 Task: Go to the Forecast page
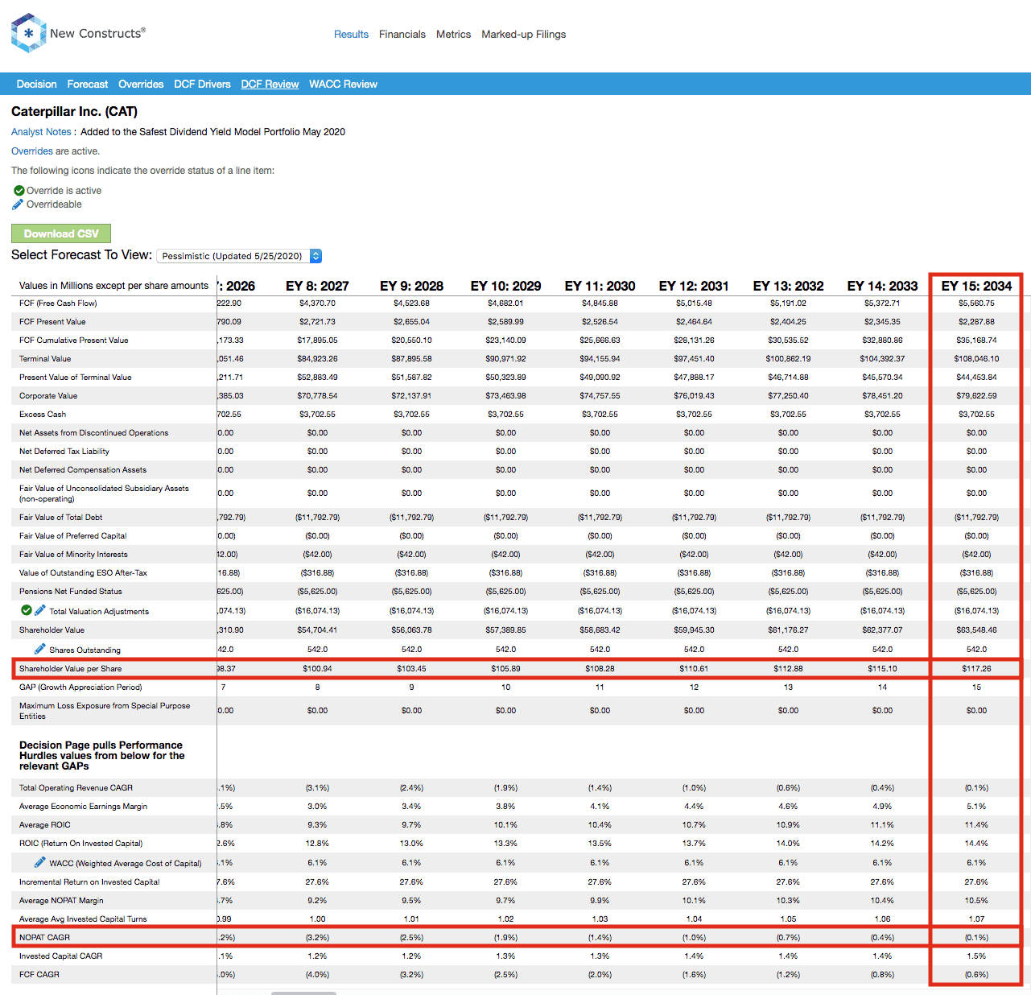(x=88, y=84)
